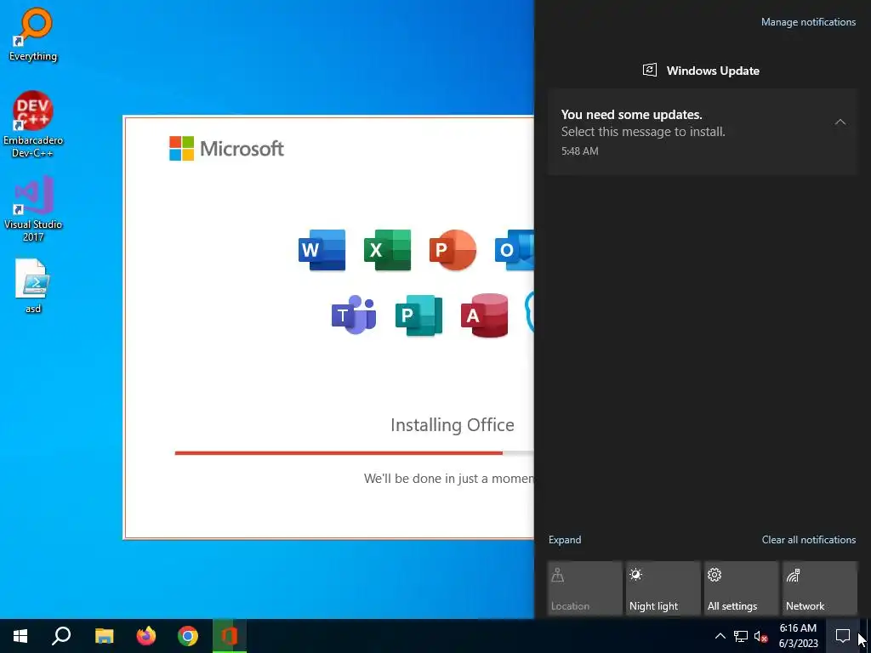The height and width of the screenshot is (653, 871).
Task: Click the network status tray icon
Action: pyautogui.click(x=741, y=636)
